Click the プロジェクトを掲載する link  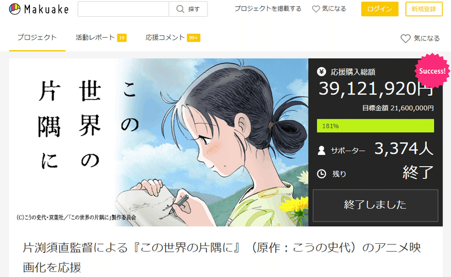pos(268,8)
